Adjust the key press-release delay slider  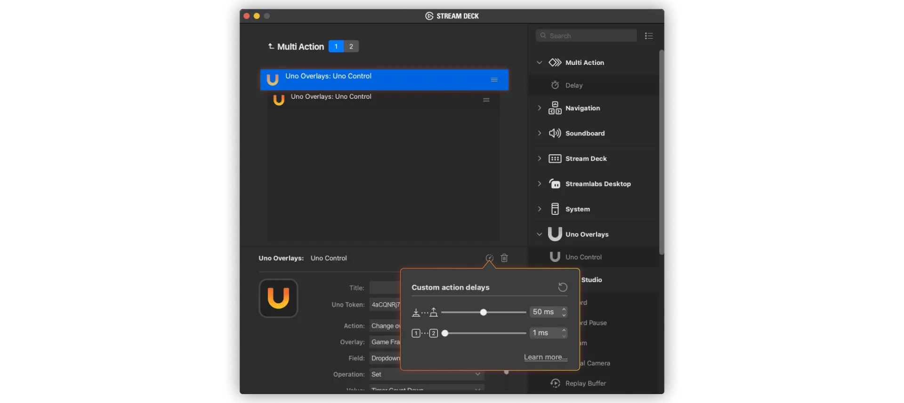tap(484, 312)
